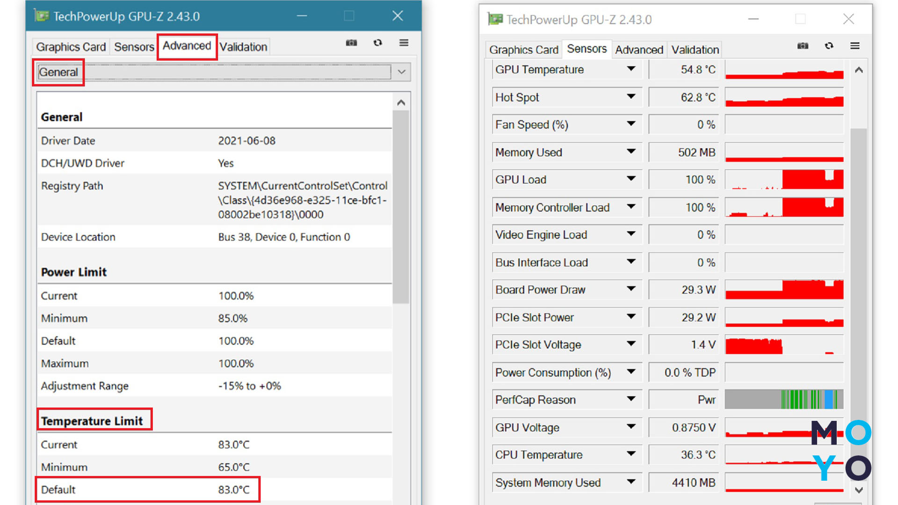Click the GPU-Z app icon in right title bar
Viewport: 898px width, 505px height.
(495, 20)
